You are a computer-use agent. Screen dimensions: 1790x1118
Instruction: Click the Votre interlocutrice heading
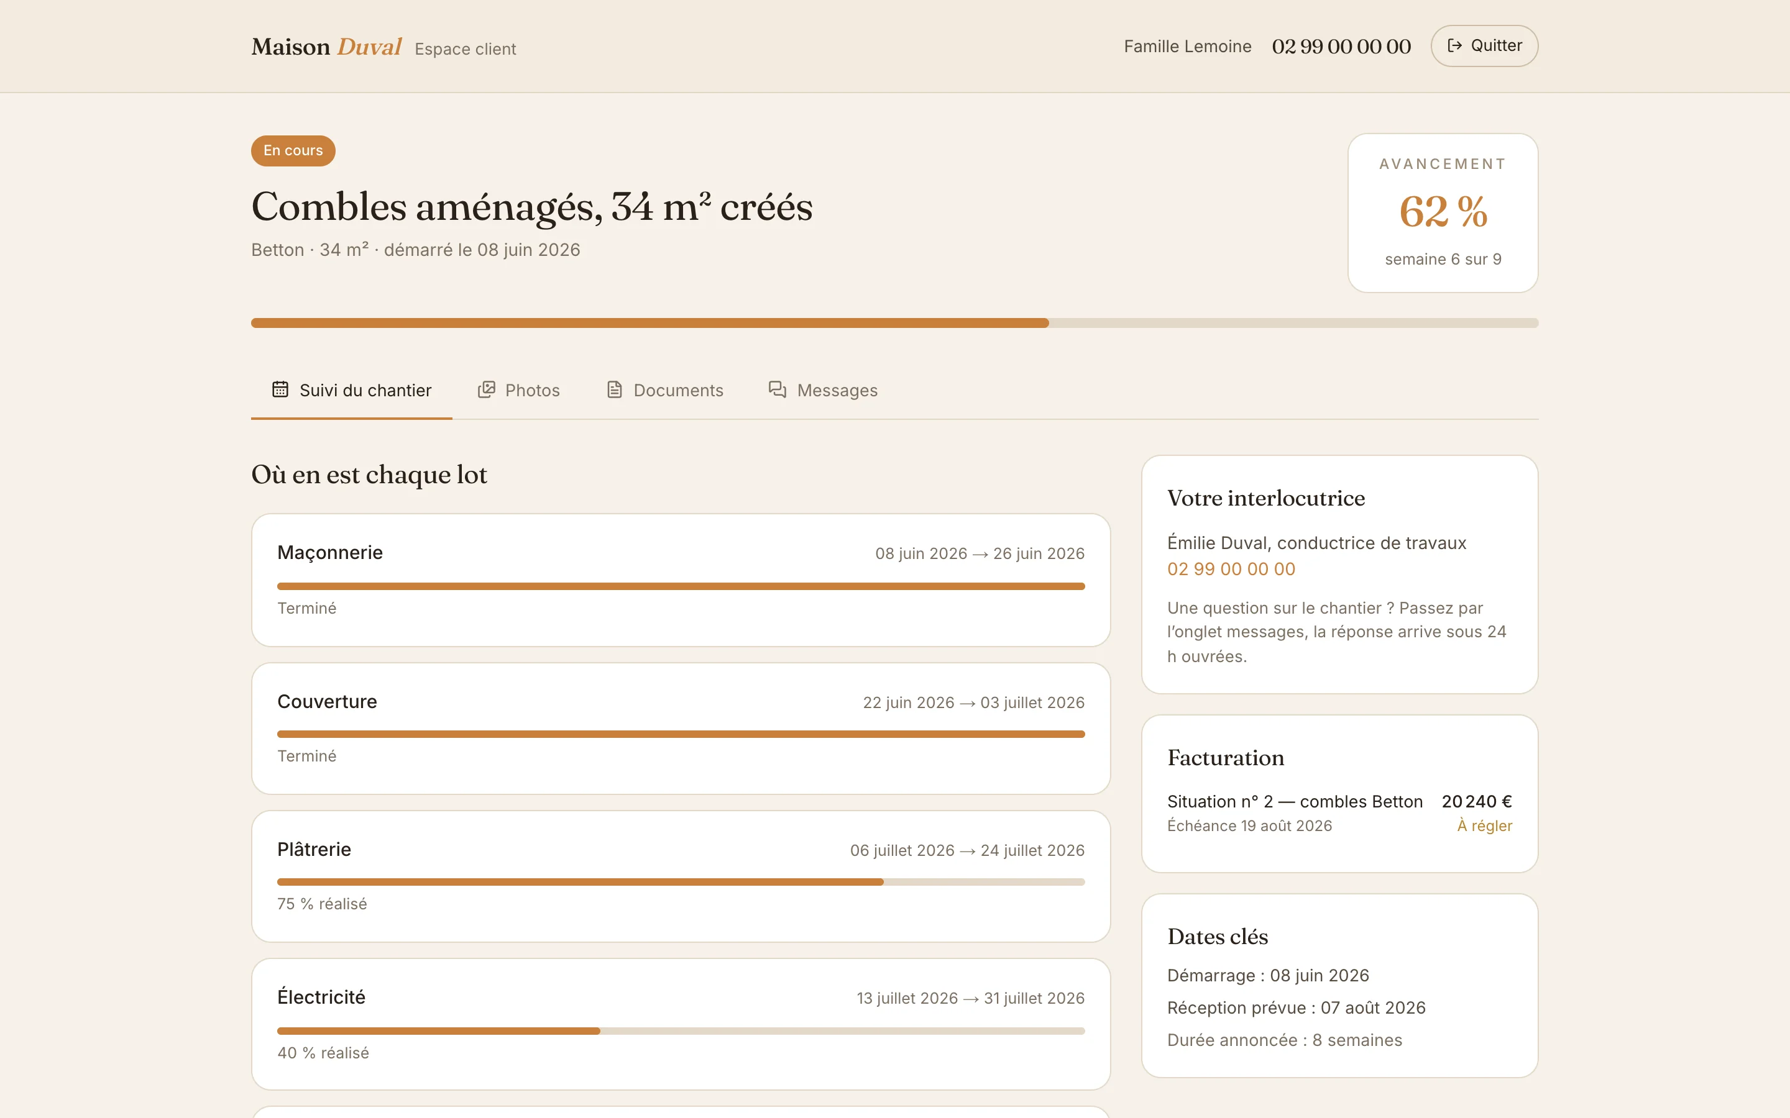[x=1265, y=498]
